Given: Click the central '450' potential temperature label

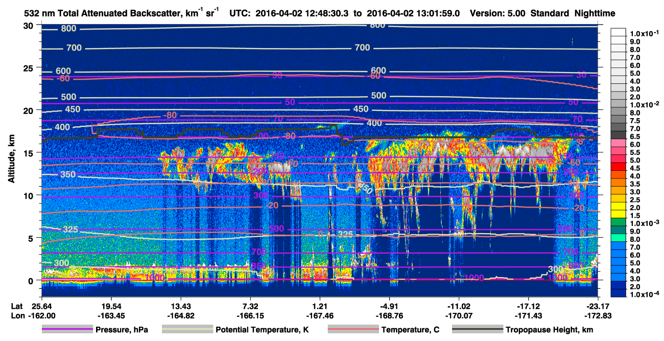Looking at the screenshot, I should pyautogui.click(x=361, y=109).
